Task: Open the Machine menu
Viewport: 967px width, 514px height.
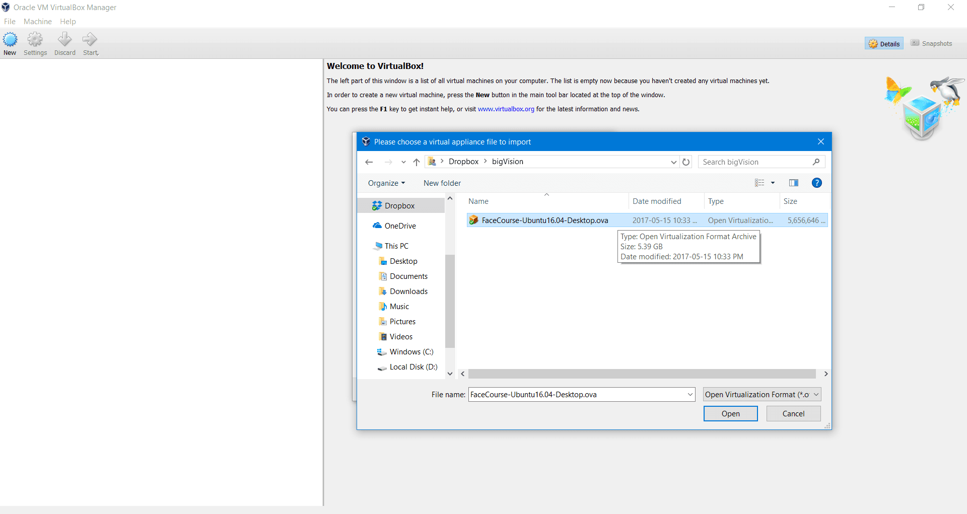Action: [x=38, y=22]
